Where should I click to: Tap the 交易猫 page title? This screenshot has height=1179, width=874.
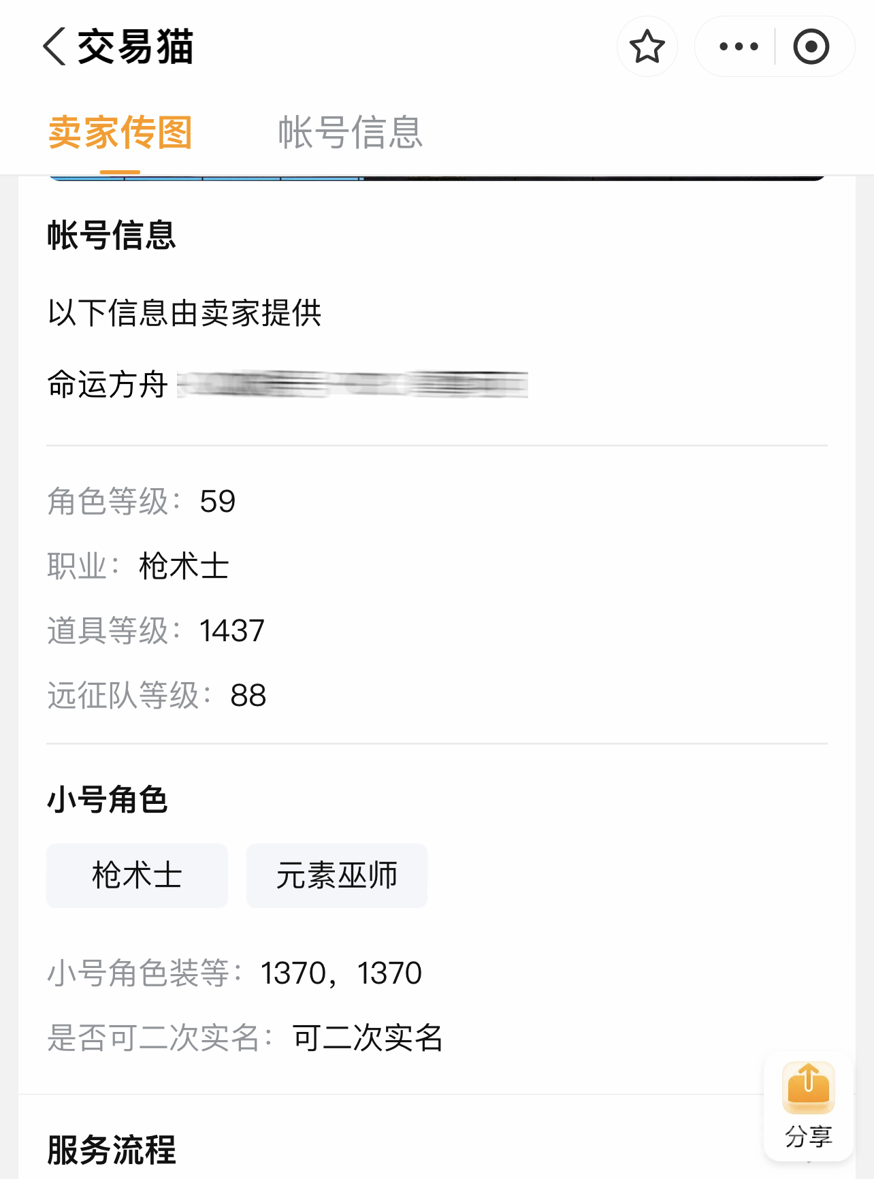tap(135, 47)
